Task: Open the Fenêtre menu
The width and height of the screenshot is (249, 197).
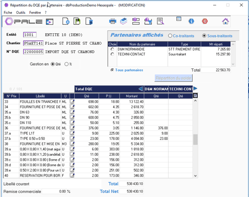Action: (x=35, y=12)
